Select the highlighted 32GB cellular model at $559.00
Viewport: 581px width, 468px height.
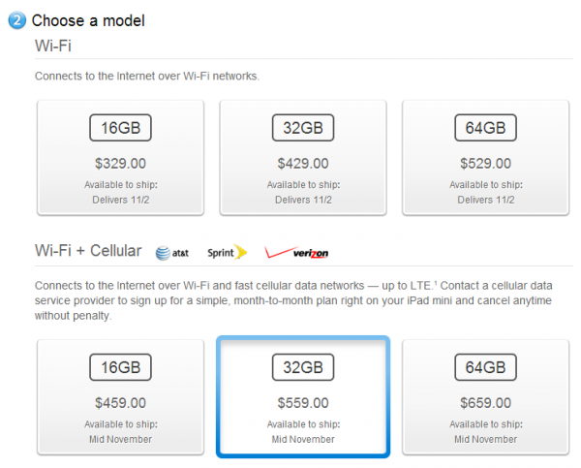302,395
